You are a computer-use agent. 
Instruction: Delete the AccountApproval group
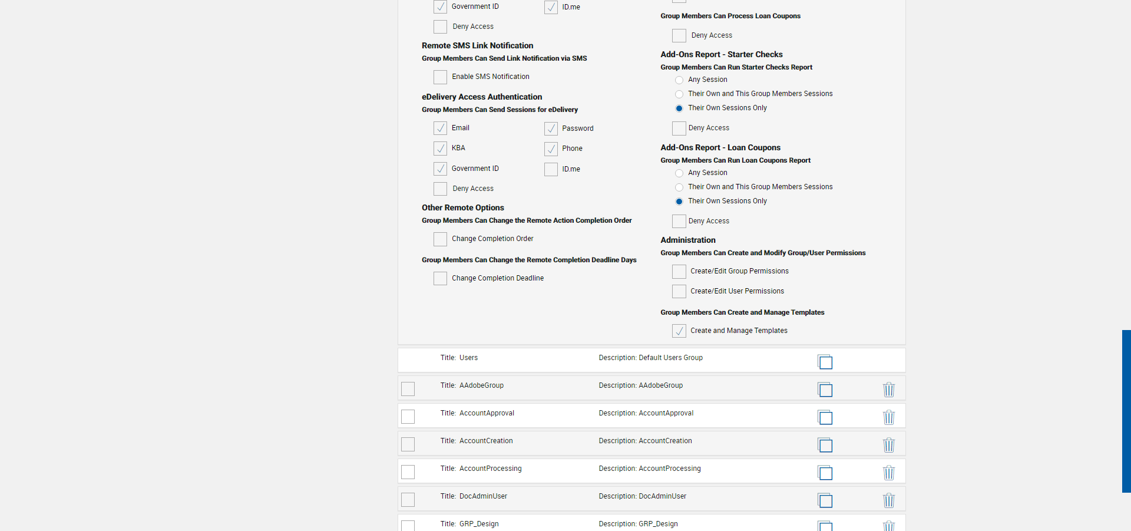pos(889,417)
